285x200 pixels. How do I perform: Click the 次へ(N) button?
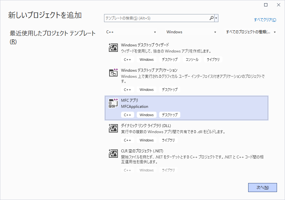262,188
